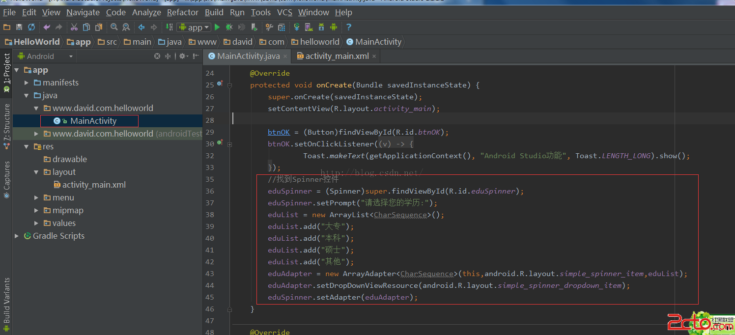This screenshot has width=735, height=335.
Task: Open the Refactor menu
Action: click(183, 12)
